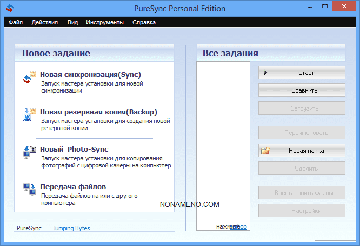Click the play arrow on Старт button
Viewport: 360px width, 246px height.
tap(265, 72)
